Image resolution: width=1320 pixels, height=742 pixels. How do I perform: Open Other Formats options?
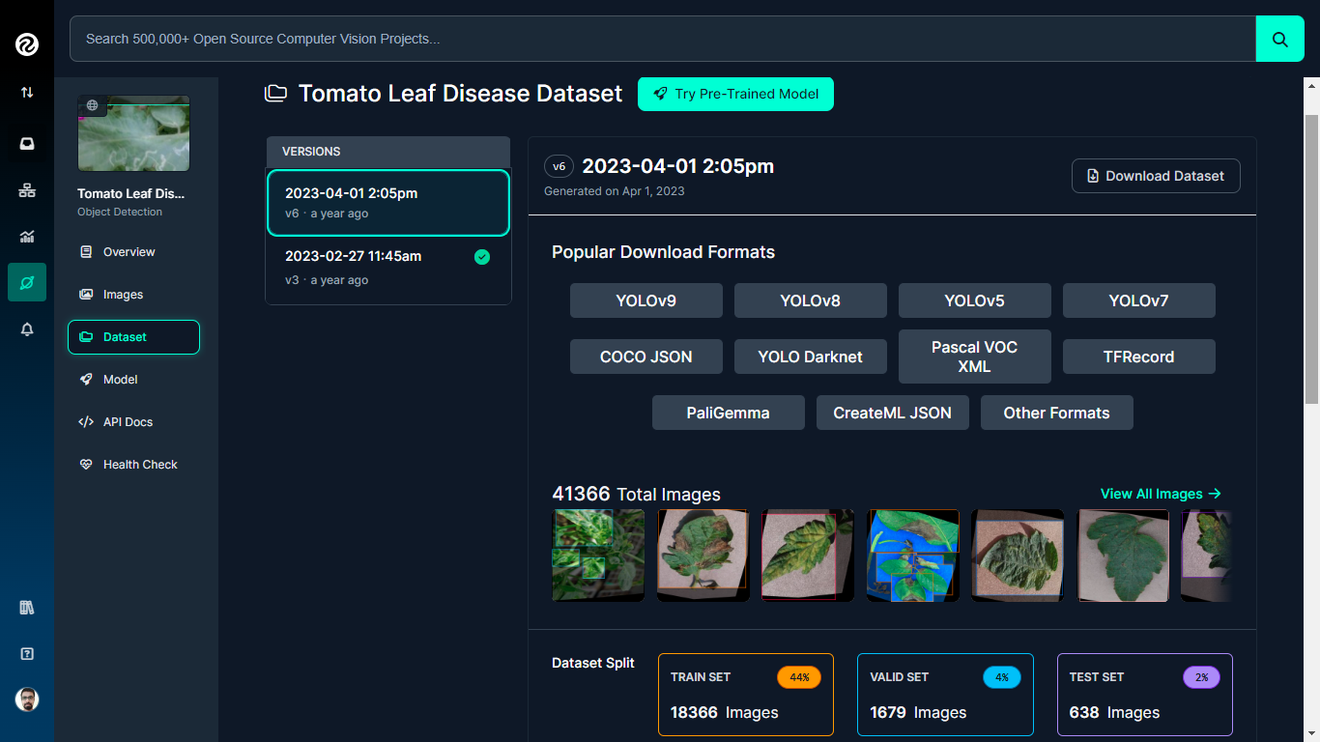[x=1057, y=413]
